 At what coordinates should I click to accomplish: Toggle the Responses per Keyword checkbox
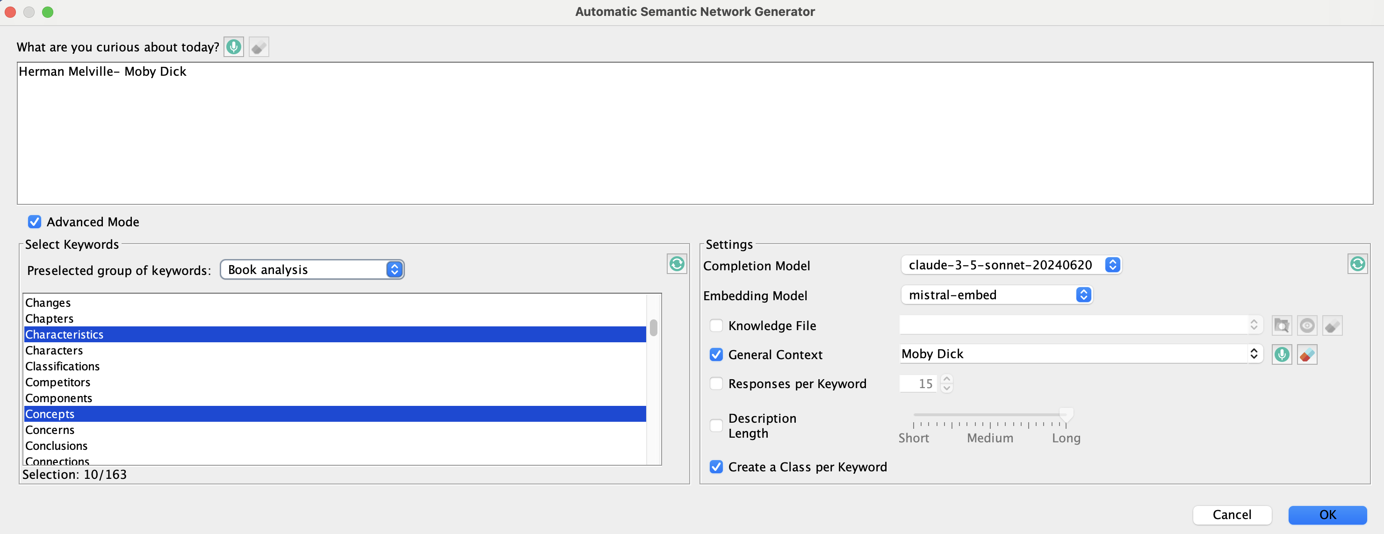[716, 383]
